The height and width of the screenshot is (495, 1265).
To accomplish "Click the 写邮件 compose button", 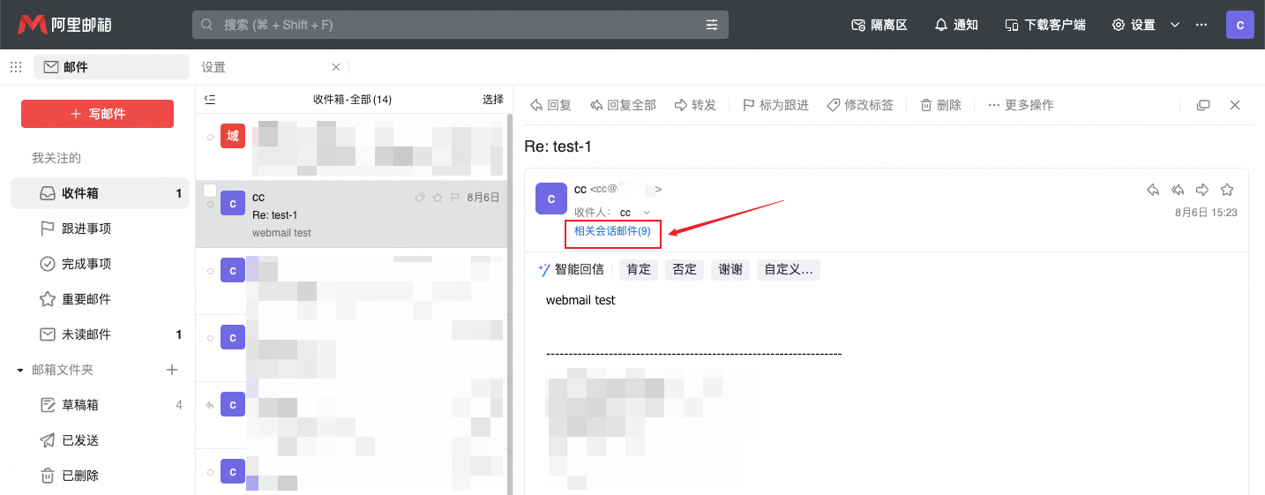I will pos(97,114).
